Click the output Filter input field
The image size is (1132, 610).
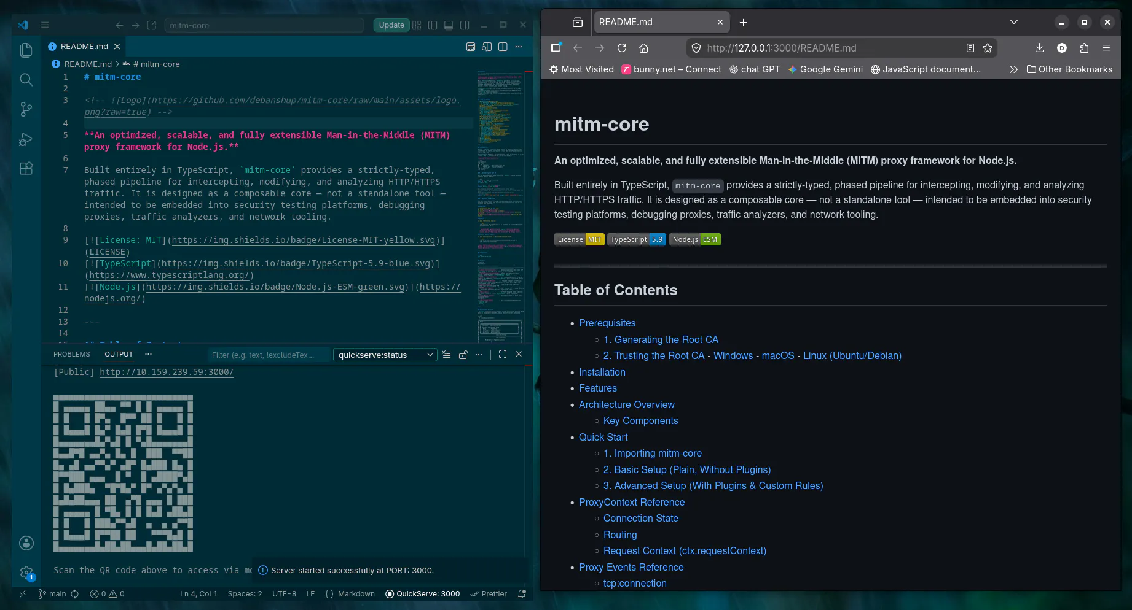pyautogui.click(x=269, y=355)
